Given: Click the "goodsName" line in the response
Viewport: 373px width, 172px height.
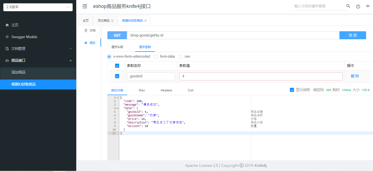Looking at the screenshot, I should [143, 115].
